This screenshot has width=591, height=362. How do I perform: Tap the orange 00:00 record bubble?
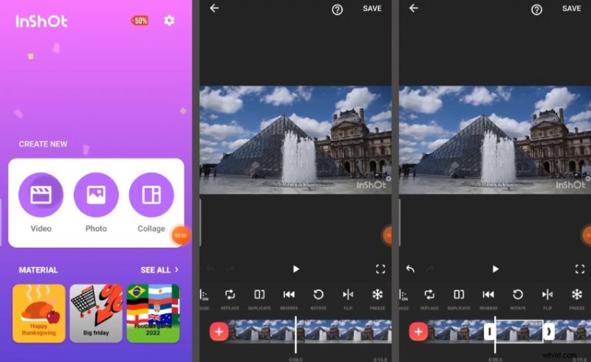click(x=180, y=235)
